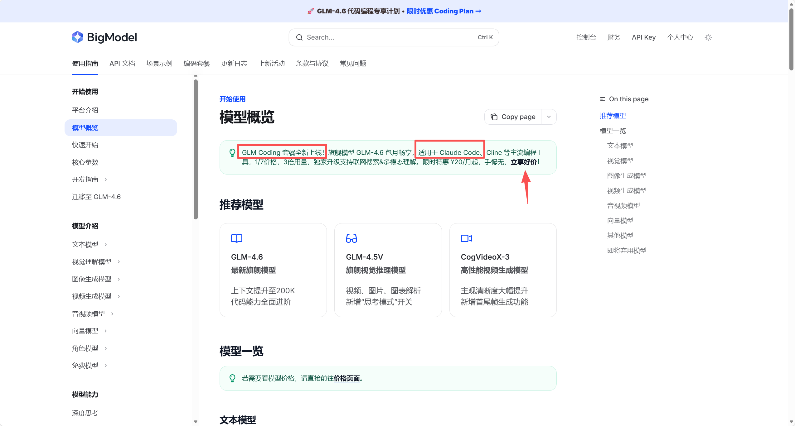This screenshot has width=795, height=426.
Task: Click the sidebar vertical scrollbar thumb
Action: tap(196, 149)
